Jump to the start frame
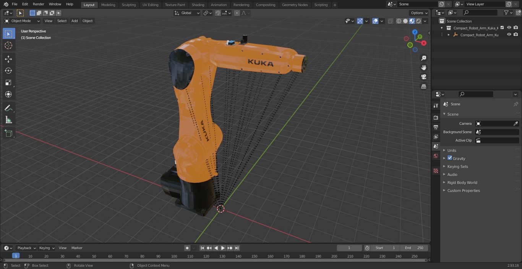This screenshot has height=269, width=522. 202,248
